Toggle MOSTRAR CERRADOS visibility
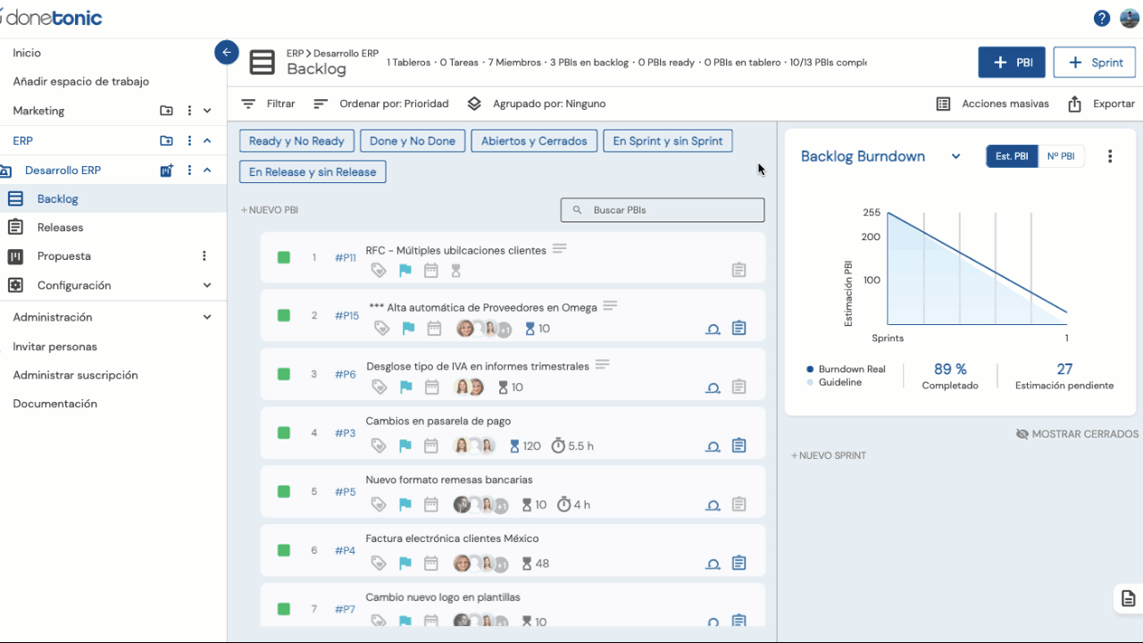Image resolution: width=1143 pixels, height=643 pixels. (x=1077, y=434)
